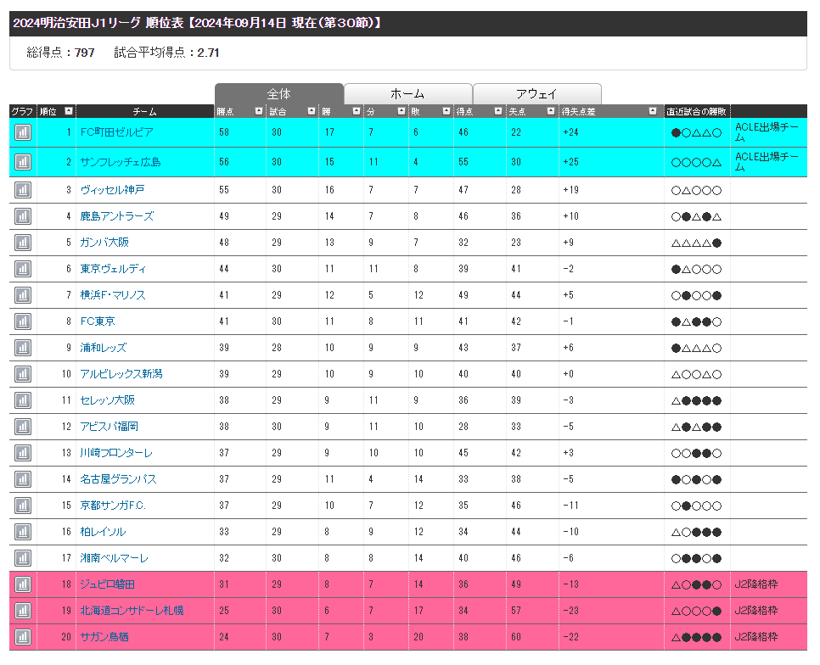This screenshot has height=665, width=820.
Task: Select the アウェイ tab
Action: [536, 94]
